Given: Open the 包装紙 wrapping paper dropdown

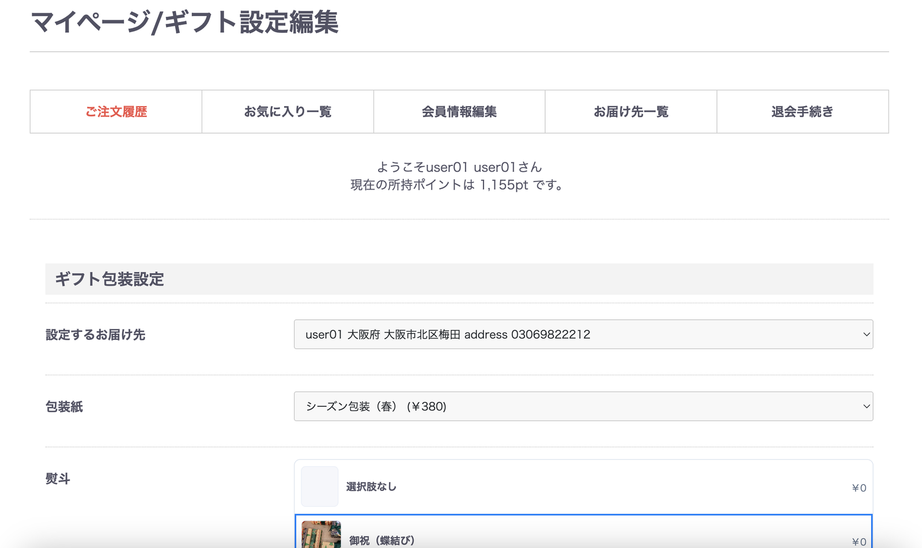Looking at the screenshot, I should [x=583, y=406].
